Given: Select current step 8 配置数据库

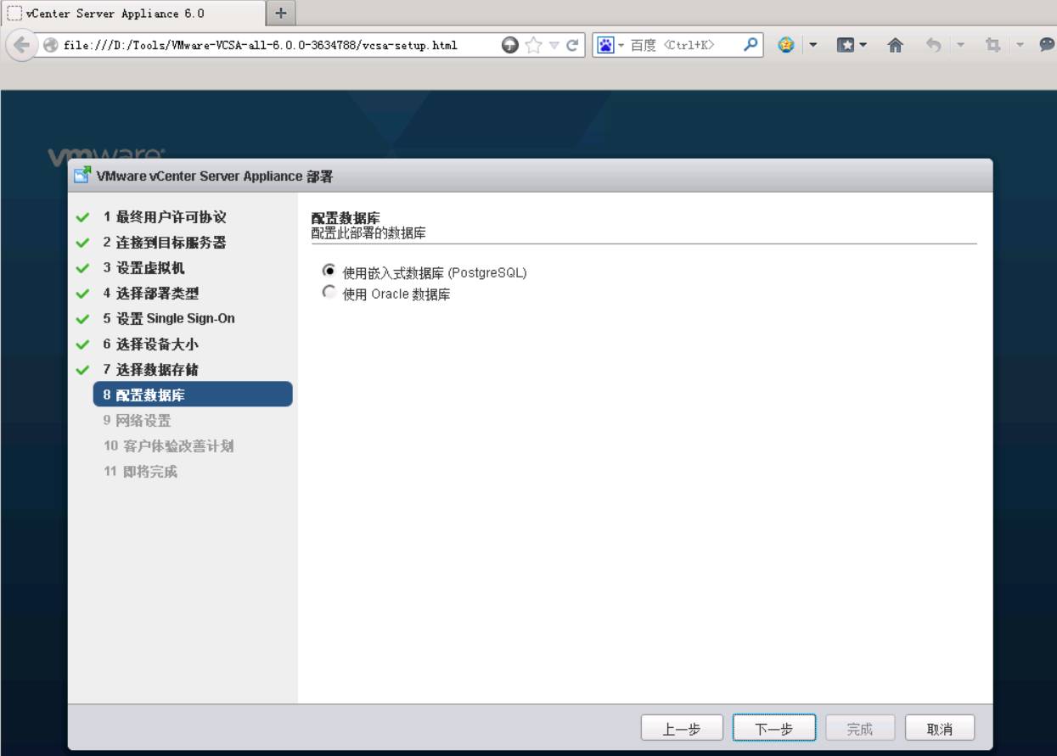Looking at the screenshot, I should point(193,395).
